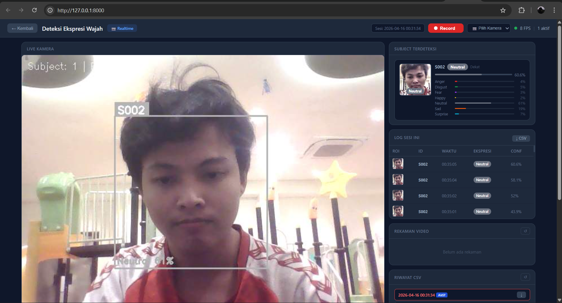View site information icon beside the URL
The height and width of the screenshot is (303, 562).
50,10
